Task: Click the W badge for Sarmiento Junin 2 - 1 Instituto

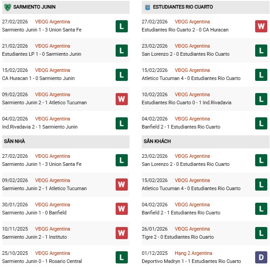Action: (x=121, y=233)
